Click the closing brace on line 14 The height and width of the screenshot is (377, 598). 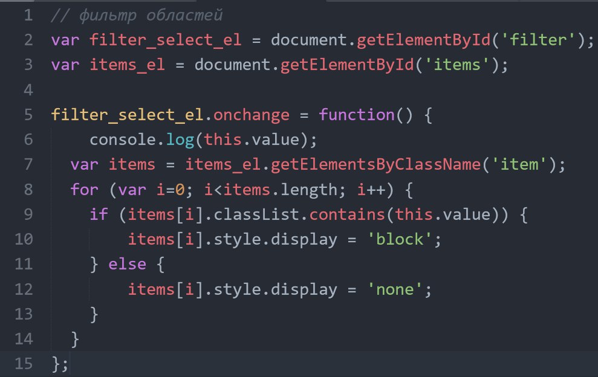point(75,340)
